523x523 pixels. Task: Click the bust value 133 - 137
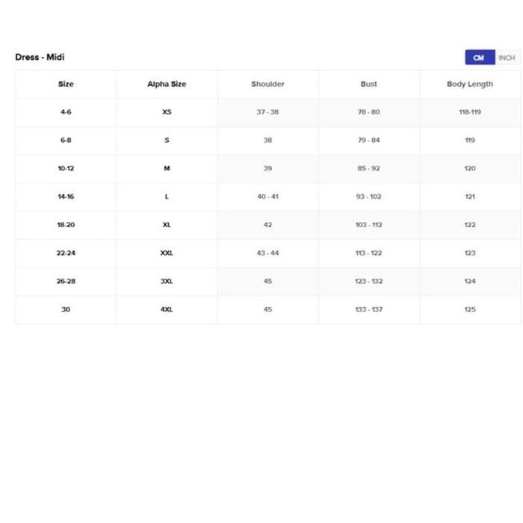click(368, 309)
